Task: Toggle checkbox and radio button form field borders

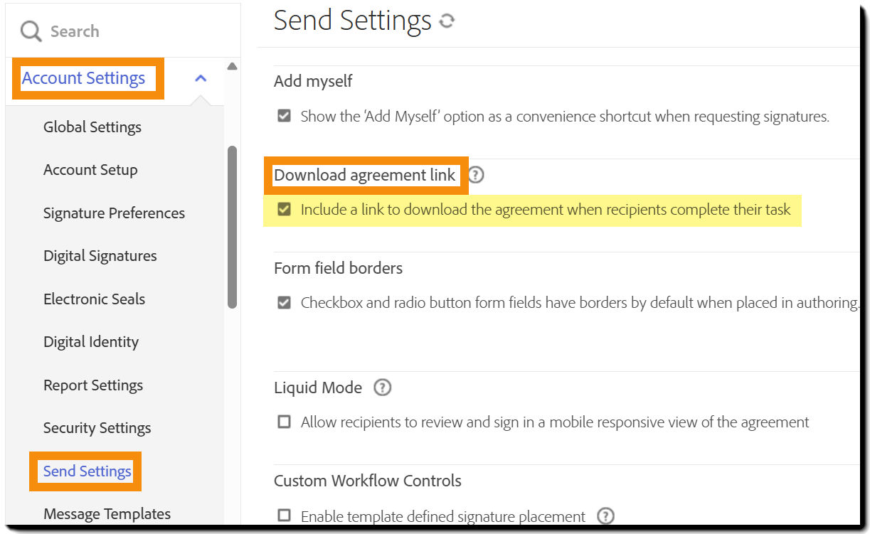Action: pos(284,302)
